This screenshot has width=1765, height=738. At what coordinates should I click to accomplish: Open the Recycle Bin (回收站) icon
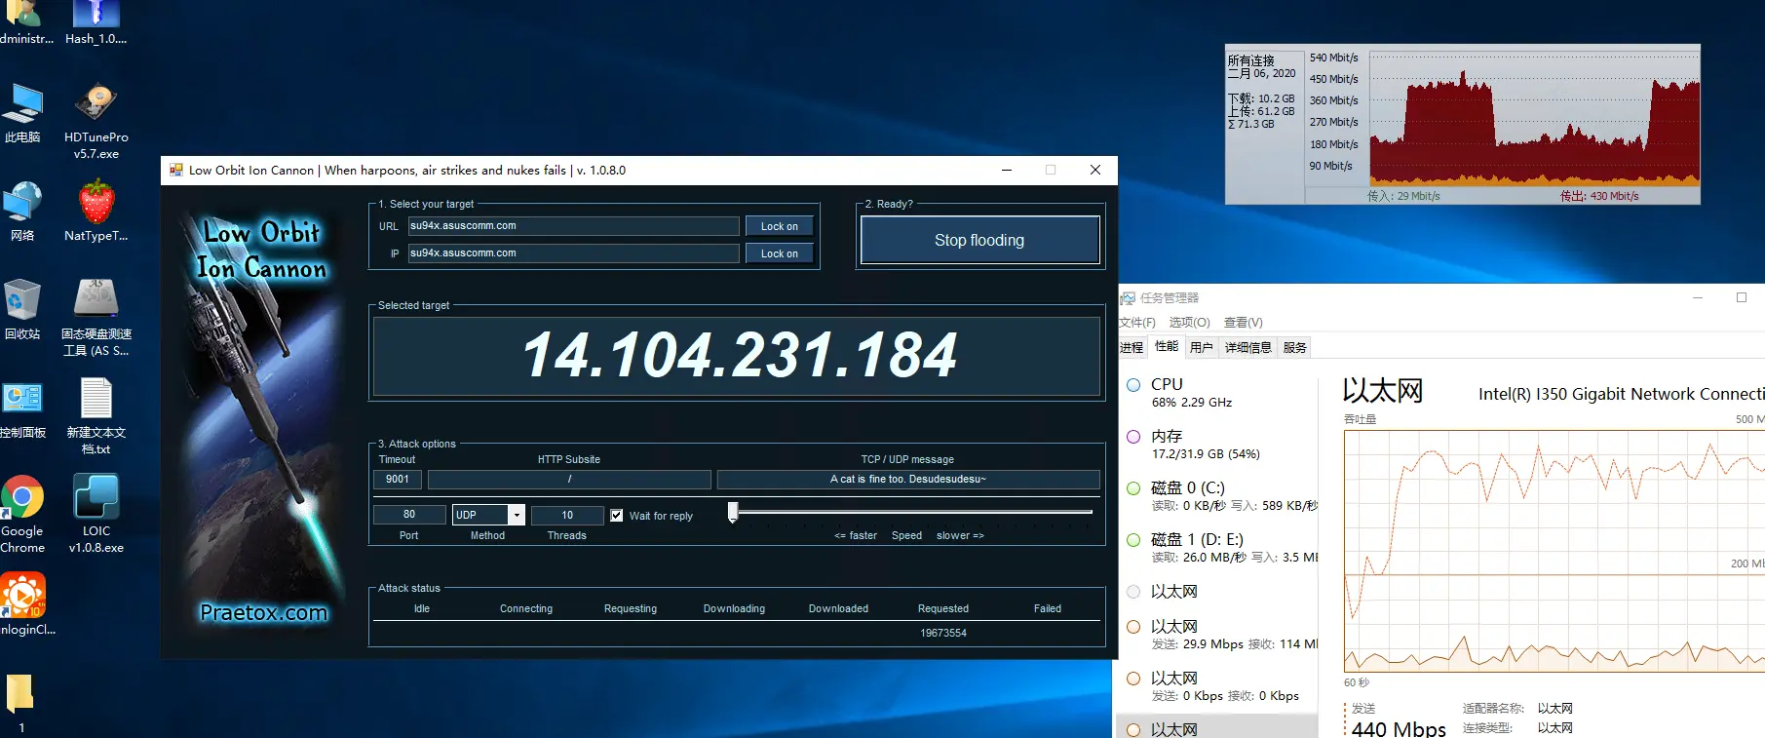point(22,310)
